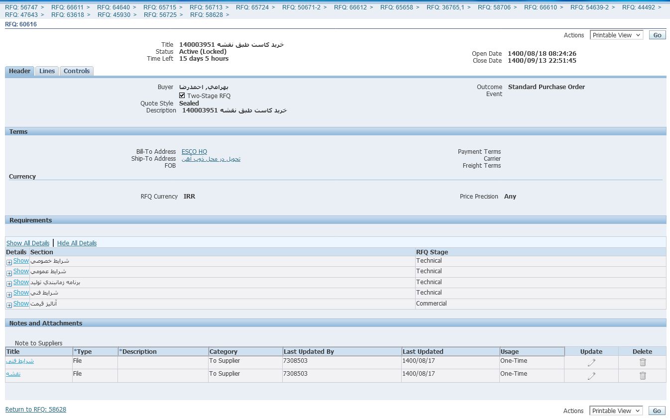This screenshot has width=670, height=420.
Task: Open breadcrumb RFQ: 50671-2
Action: 301,7
